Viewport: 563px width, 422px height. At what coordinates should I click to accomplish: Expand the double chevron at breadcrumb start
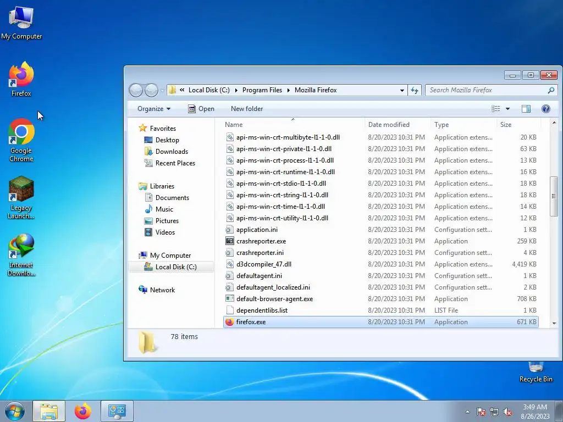182,90
